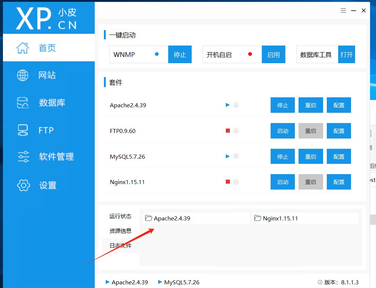The height and width of the screenshot is (288, 376).
Task: Open Nginx1.15.11 log folder entry
Action: (305, 218)
